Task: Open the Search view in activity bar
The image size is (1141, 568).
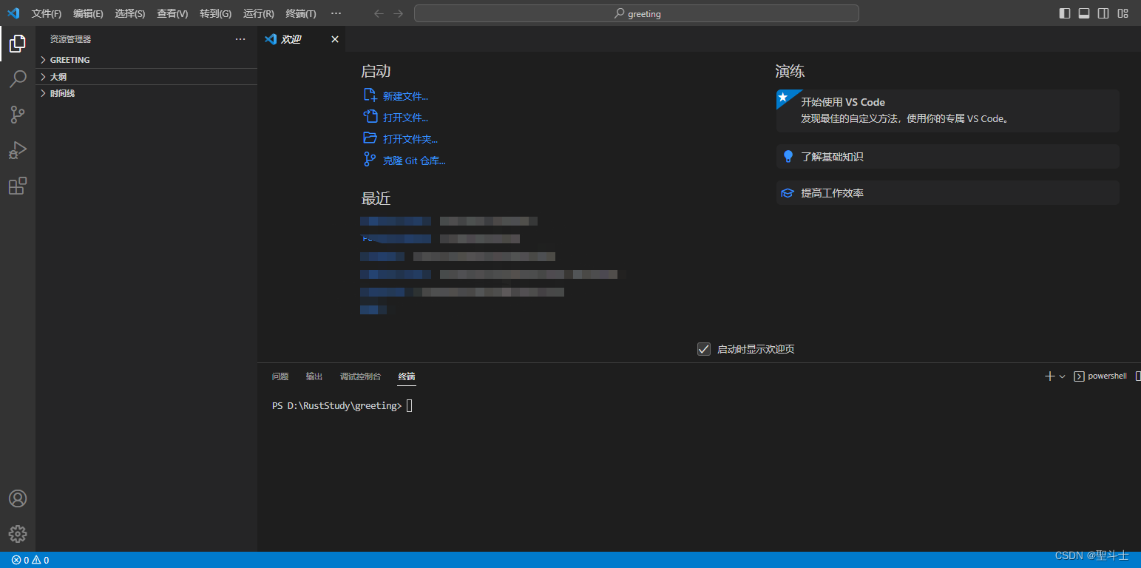Action: click(x=18, y=79)
